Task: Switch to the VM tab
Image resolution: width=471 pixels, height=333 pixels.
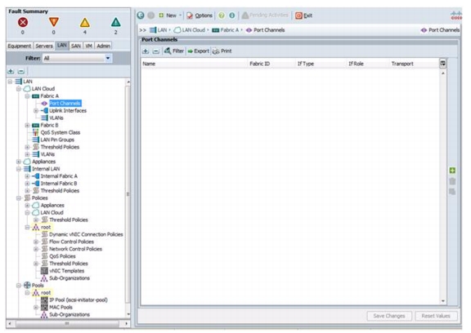Action: (89, 46)
